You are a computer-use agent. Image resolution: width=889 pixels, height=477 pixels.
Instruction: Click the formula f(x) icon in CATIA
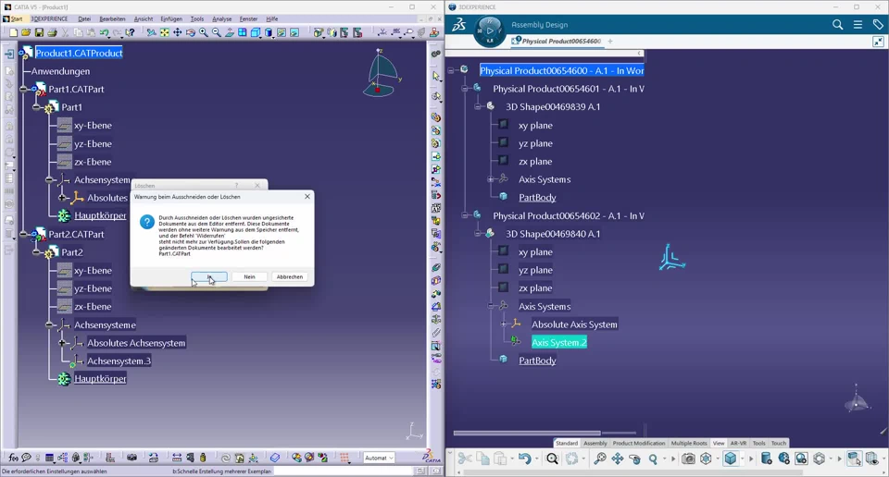pyautogui.click(x=14, y=458)
